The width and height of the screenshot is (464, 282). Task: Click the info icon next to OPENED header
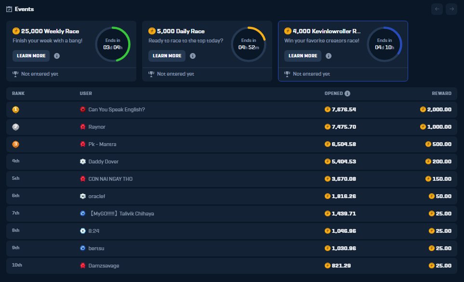[x=347, y=94]
